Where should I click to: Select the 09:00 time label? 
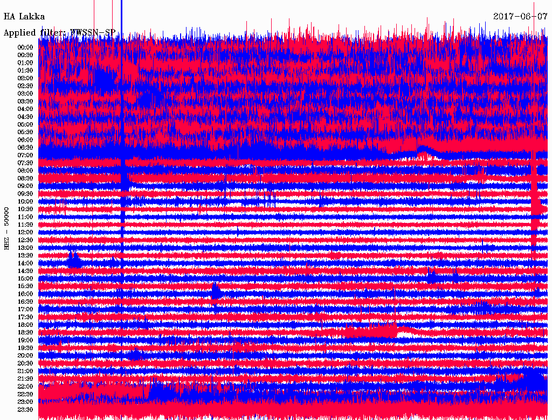pos(25,186)
